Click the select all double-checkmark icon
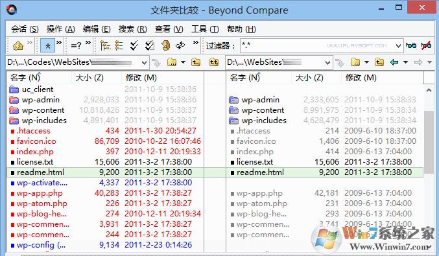 click(x=134, y=45)
